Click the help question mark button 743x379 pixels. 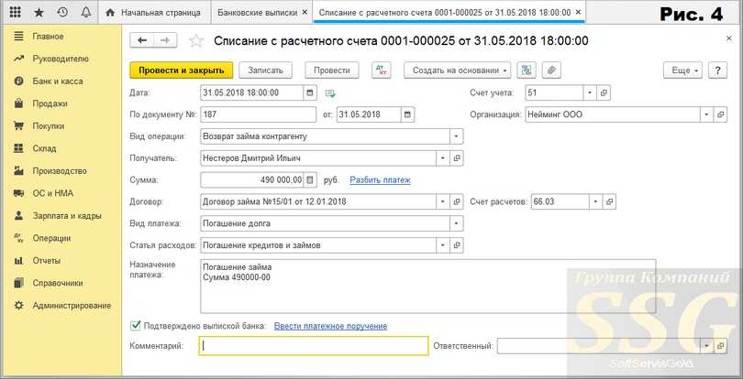(x=717, y=70)
